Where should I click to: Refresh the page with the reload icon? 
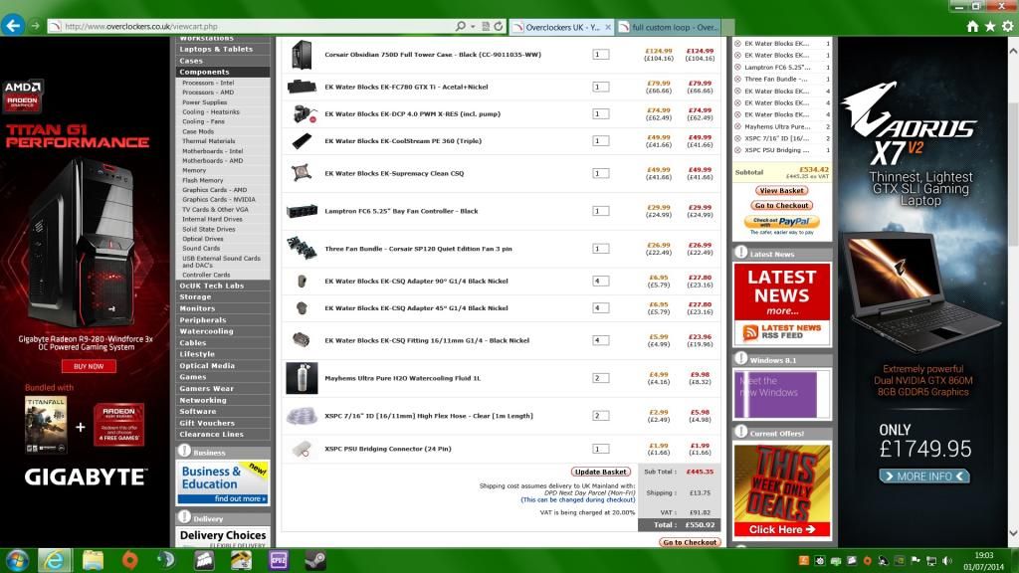(x=499, y=26)
